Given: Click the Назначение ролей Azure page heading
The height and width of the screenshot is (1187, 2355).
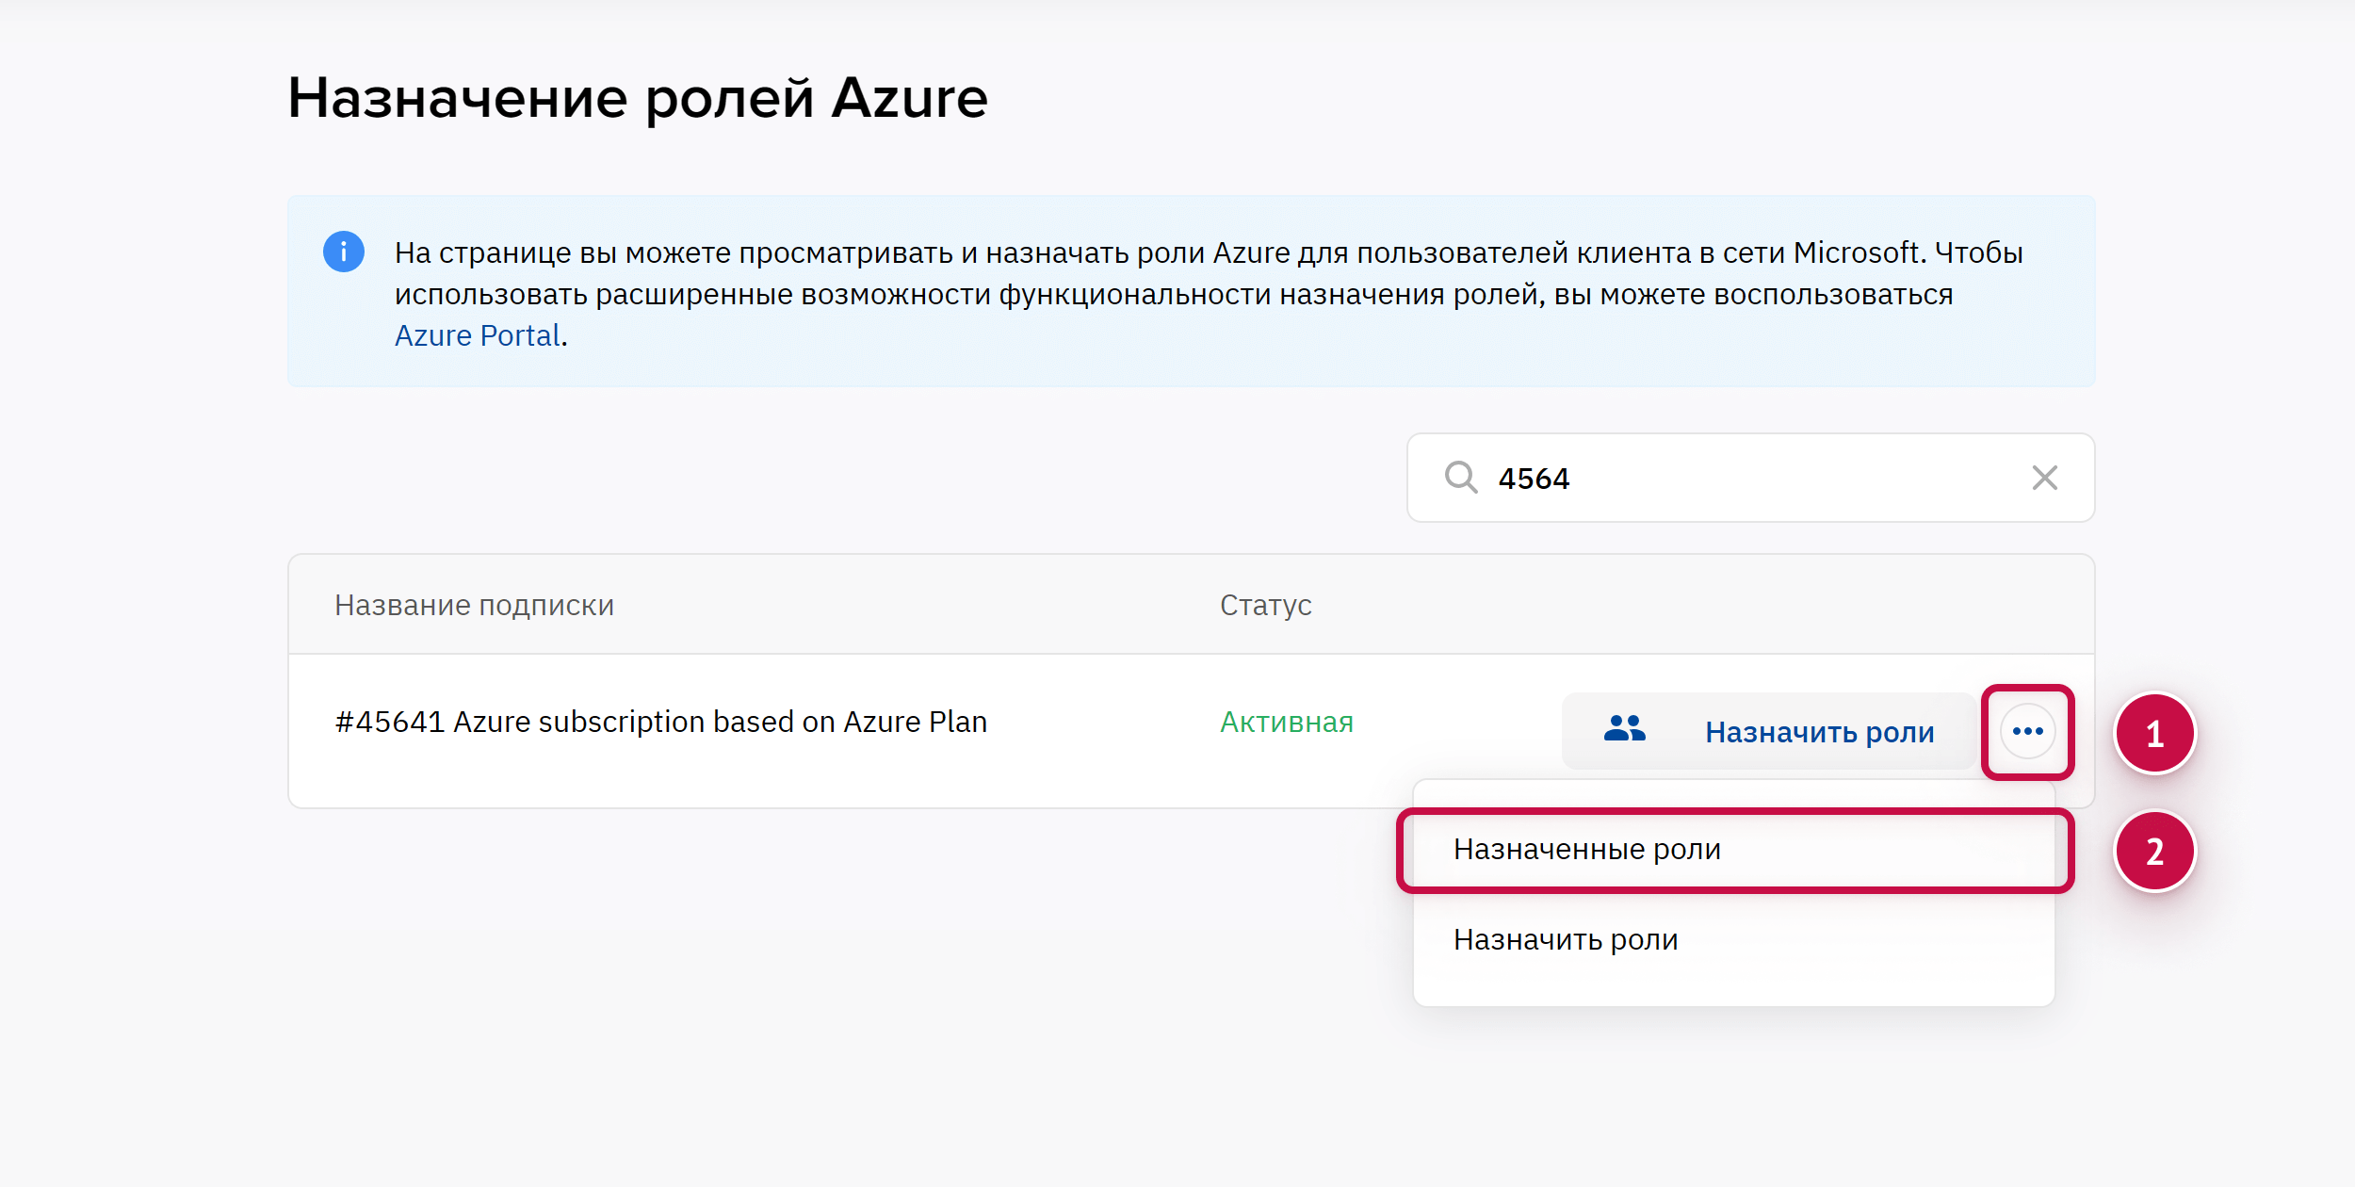Looking at the screenshot, I should coord(637,98).
